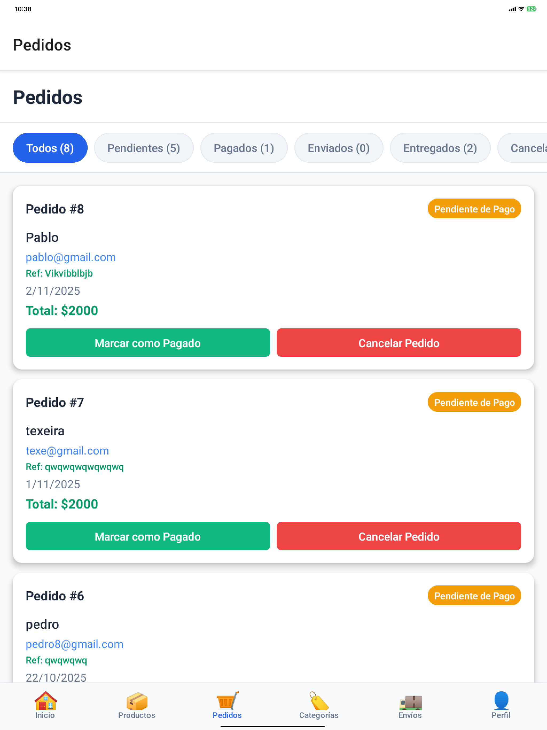Open Envíos truck icon
This screenshot has height=730, width=547.
point(410,702)
